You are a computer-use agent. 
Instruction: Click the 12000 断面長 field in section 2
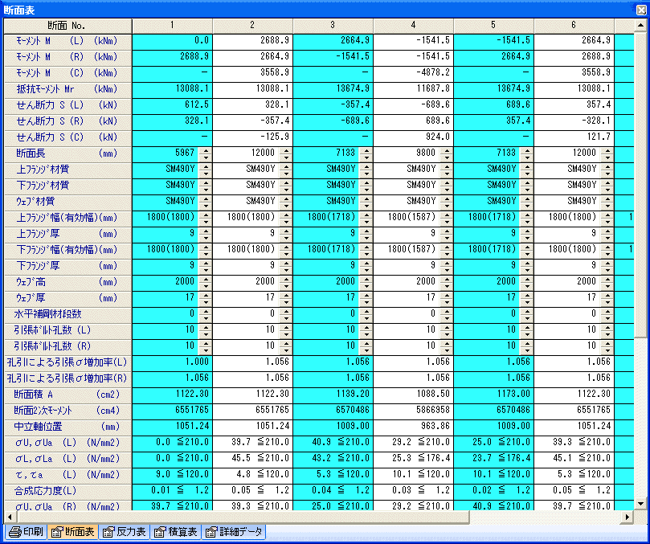(246, 154)
